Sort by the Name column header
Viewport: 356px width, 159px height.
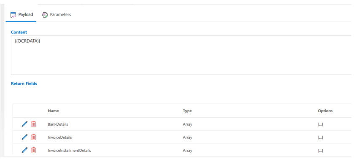point(53,111)
